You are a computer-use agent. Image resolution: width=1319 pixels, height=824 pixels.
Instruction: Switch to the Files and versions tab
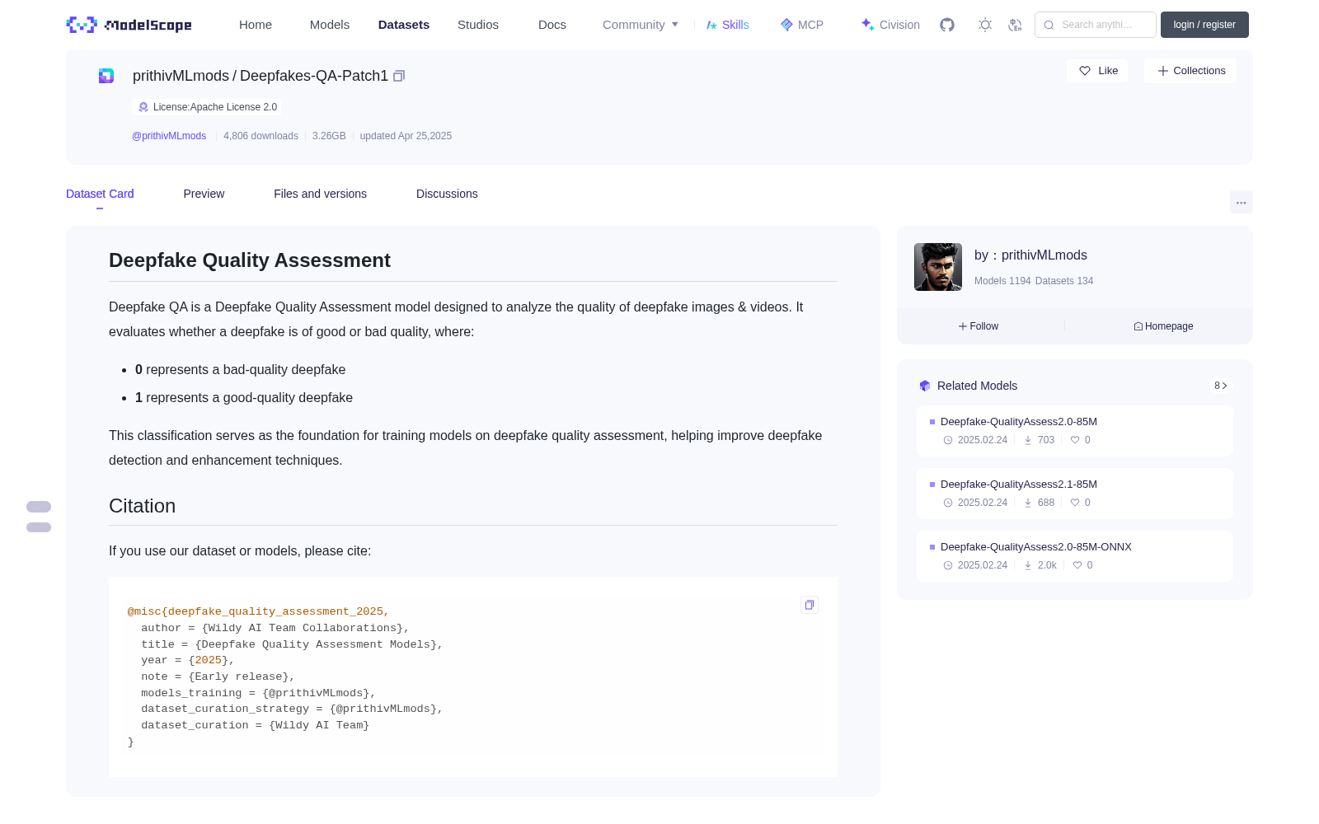pos(320,194)
